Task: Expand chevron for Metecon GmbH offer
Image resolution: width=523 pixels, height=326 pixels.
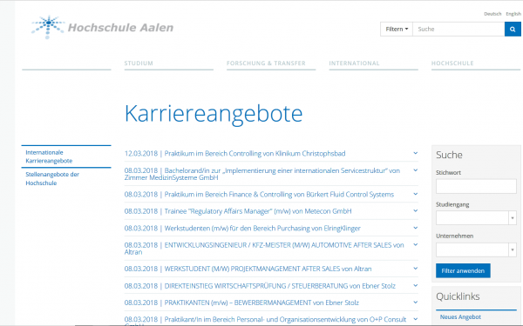Action: point(415,210)
